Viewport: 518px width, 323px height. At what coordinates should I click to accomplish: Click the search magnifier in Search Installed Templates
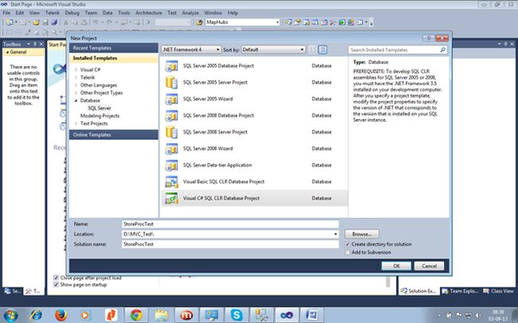pos(442,50)
